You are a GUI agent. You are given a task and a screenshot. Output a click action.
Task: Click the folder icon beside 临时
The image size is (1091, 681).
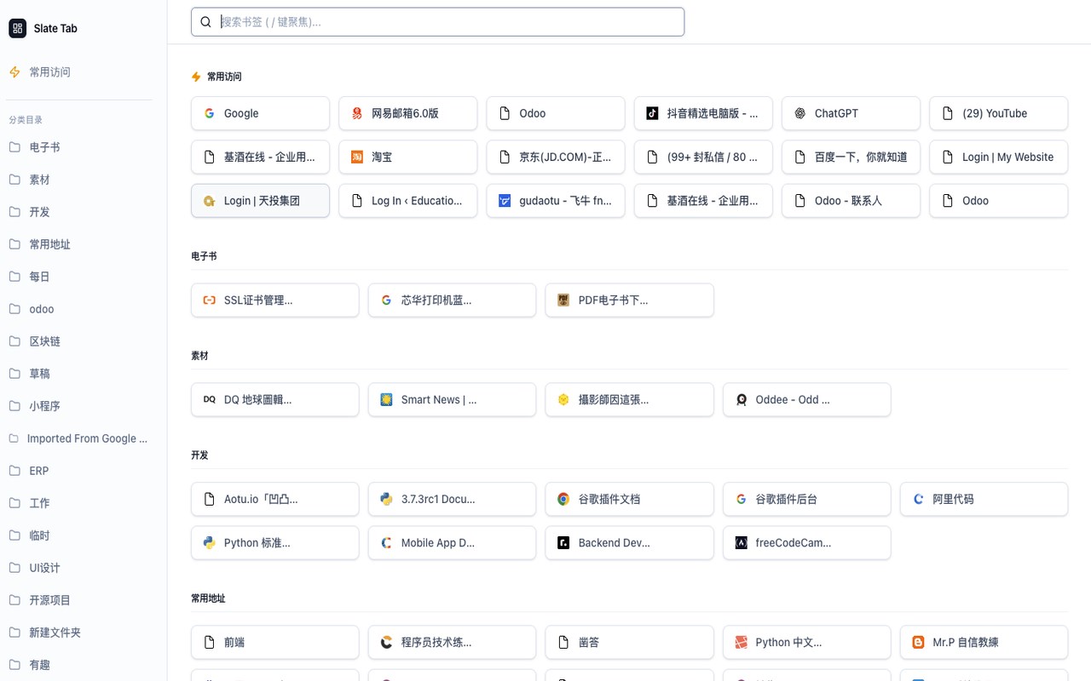tap(14, 535)
